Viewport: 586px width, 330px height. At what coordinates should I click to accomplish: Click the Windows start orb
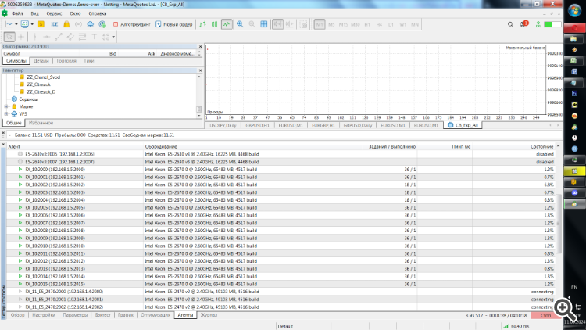click(x=574, y=10)
